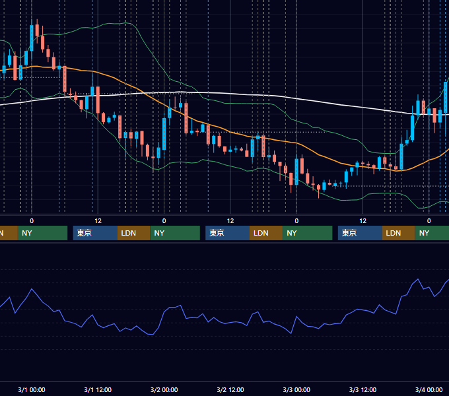The image size is (449, 396).
Task: Click the LDN session block following the 3/3 東京 block
Action: pyautogui.click(x=399, y=233)
